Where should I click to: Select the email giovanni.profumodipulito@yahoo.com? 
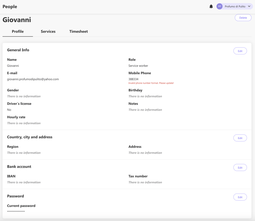tap(33, 79)
